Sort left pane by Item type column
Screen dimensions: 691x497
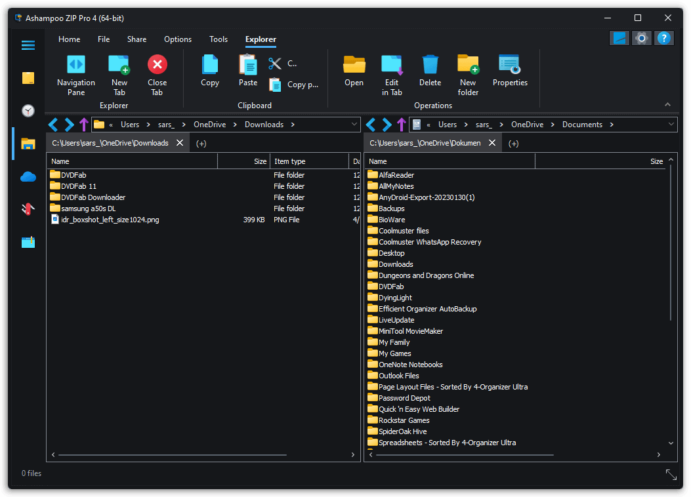(x=309, y=161)
